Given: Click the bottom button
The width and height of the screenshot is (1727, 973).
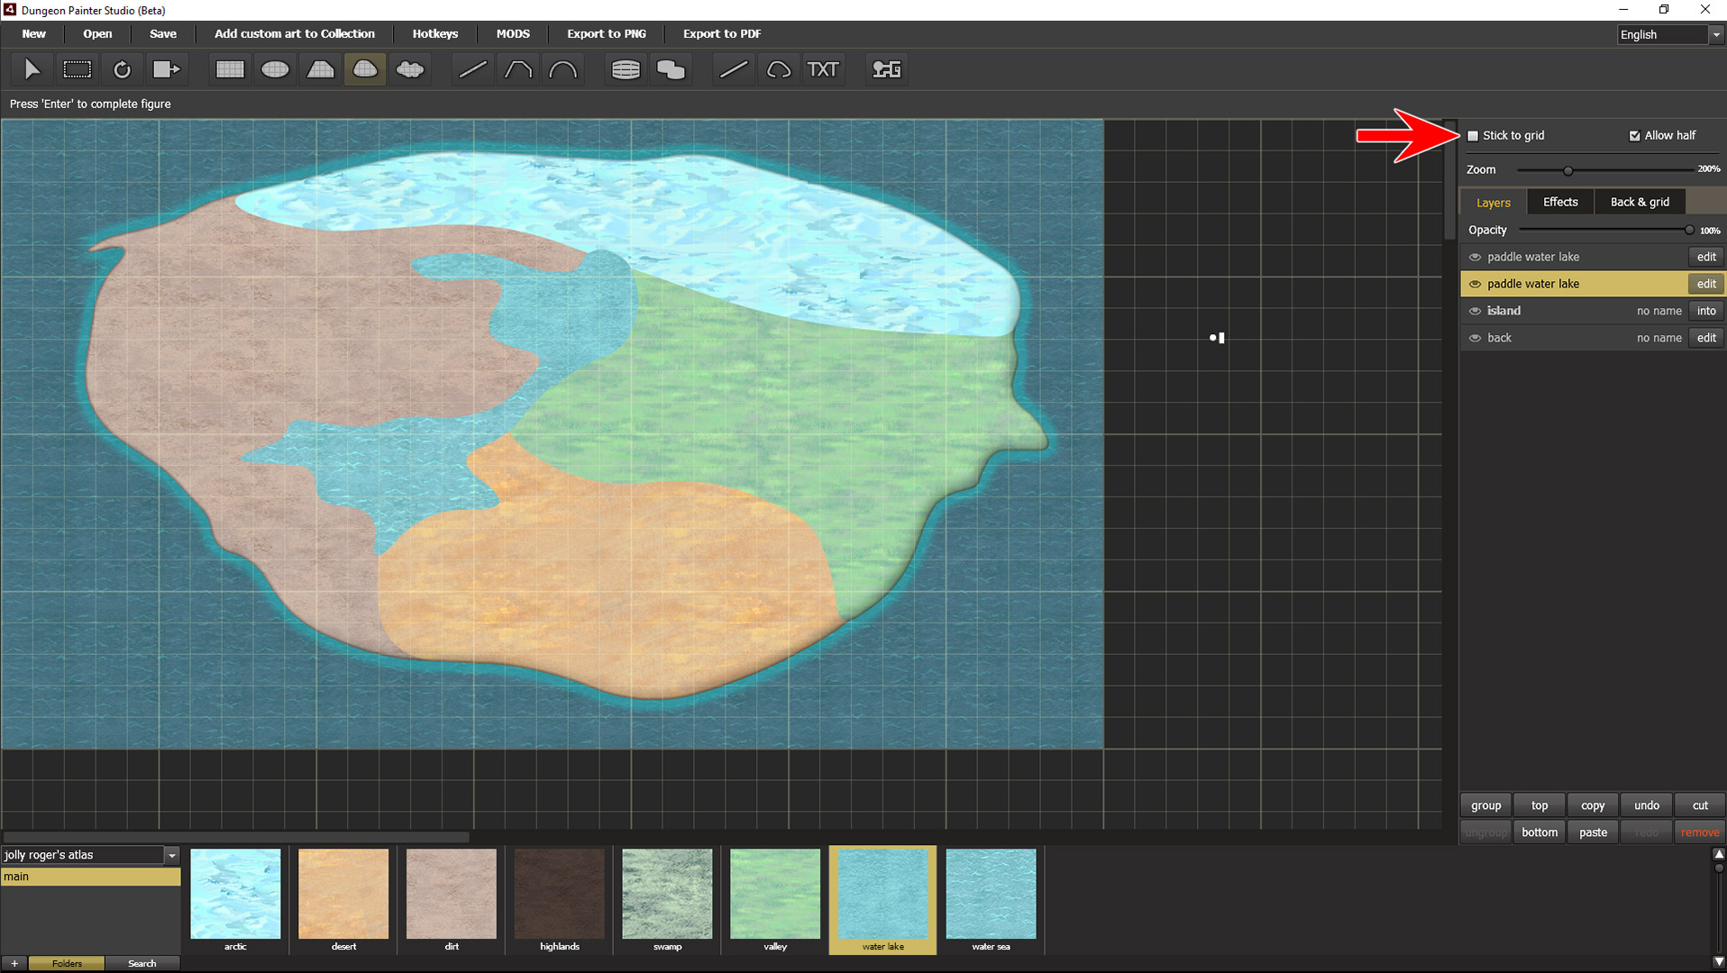Looking at the screenshot, I should (x=1540, y=832).
